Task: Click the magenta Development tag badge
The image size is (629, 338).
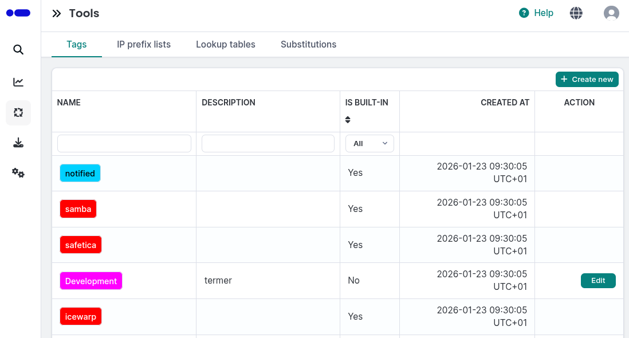Action: [x=91, y=281]
